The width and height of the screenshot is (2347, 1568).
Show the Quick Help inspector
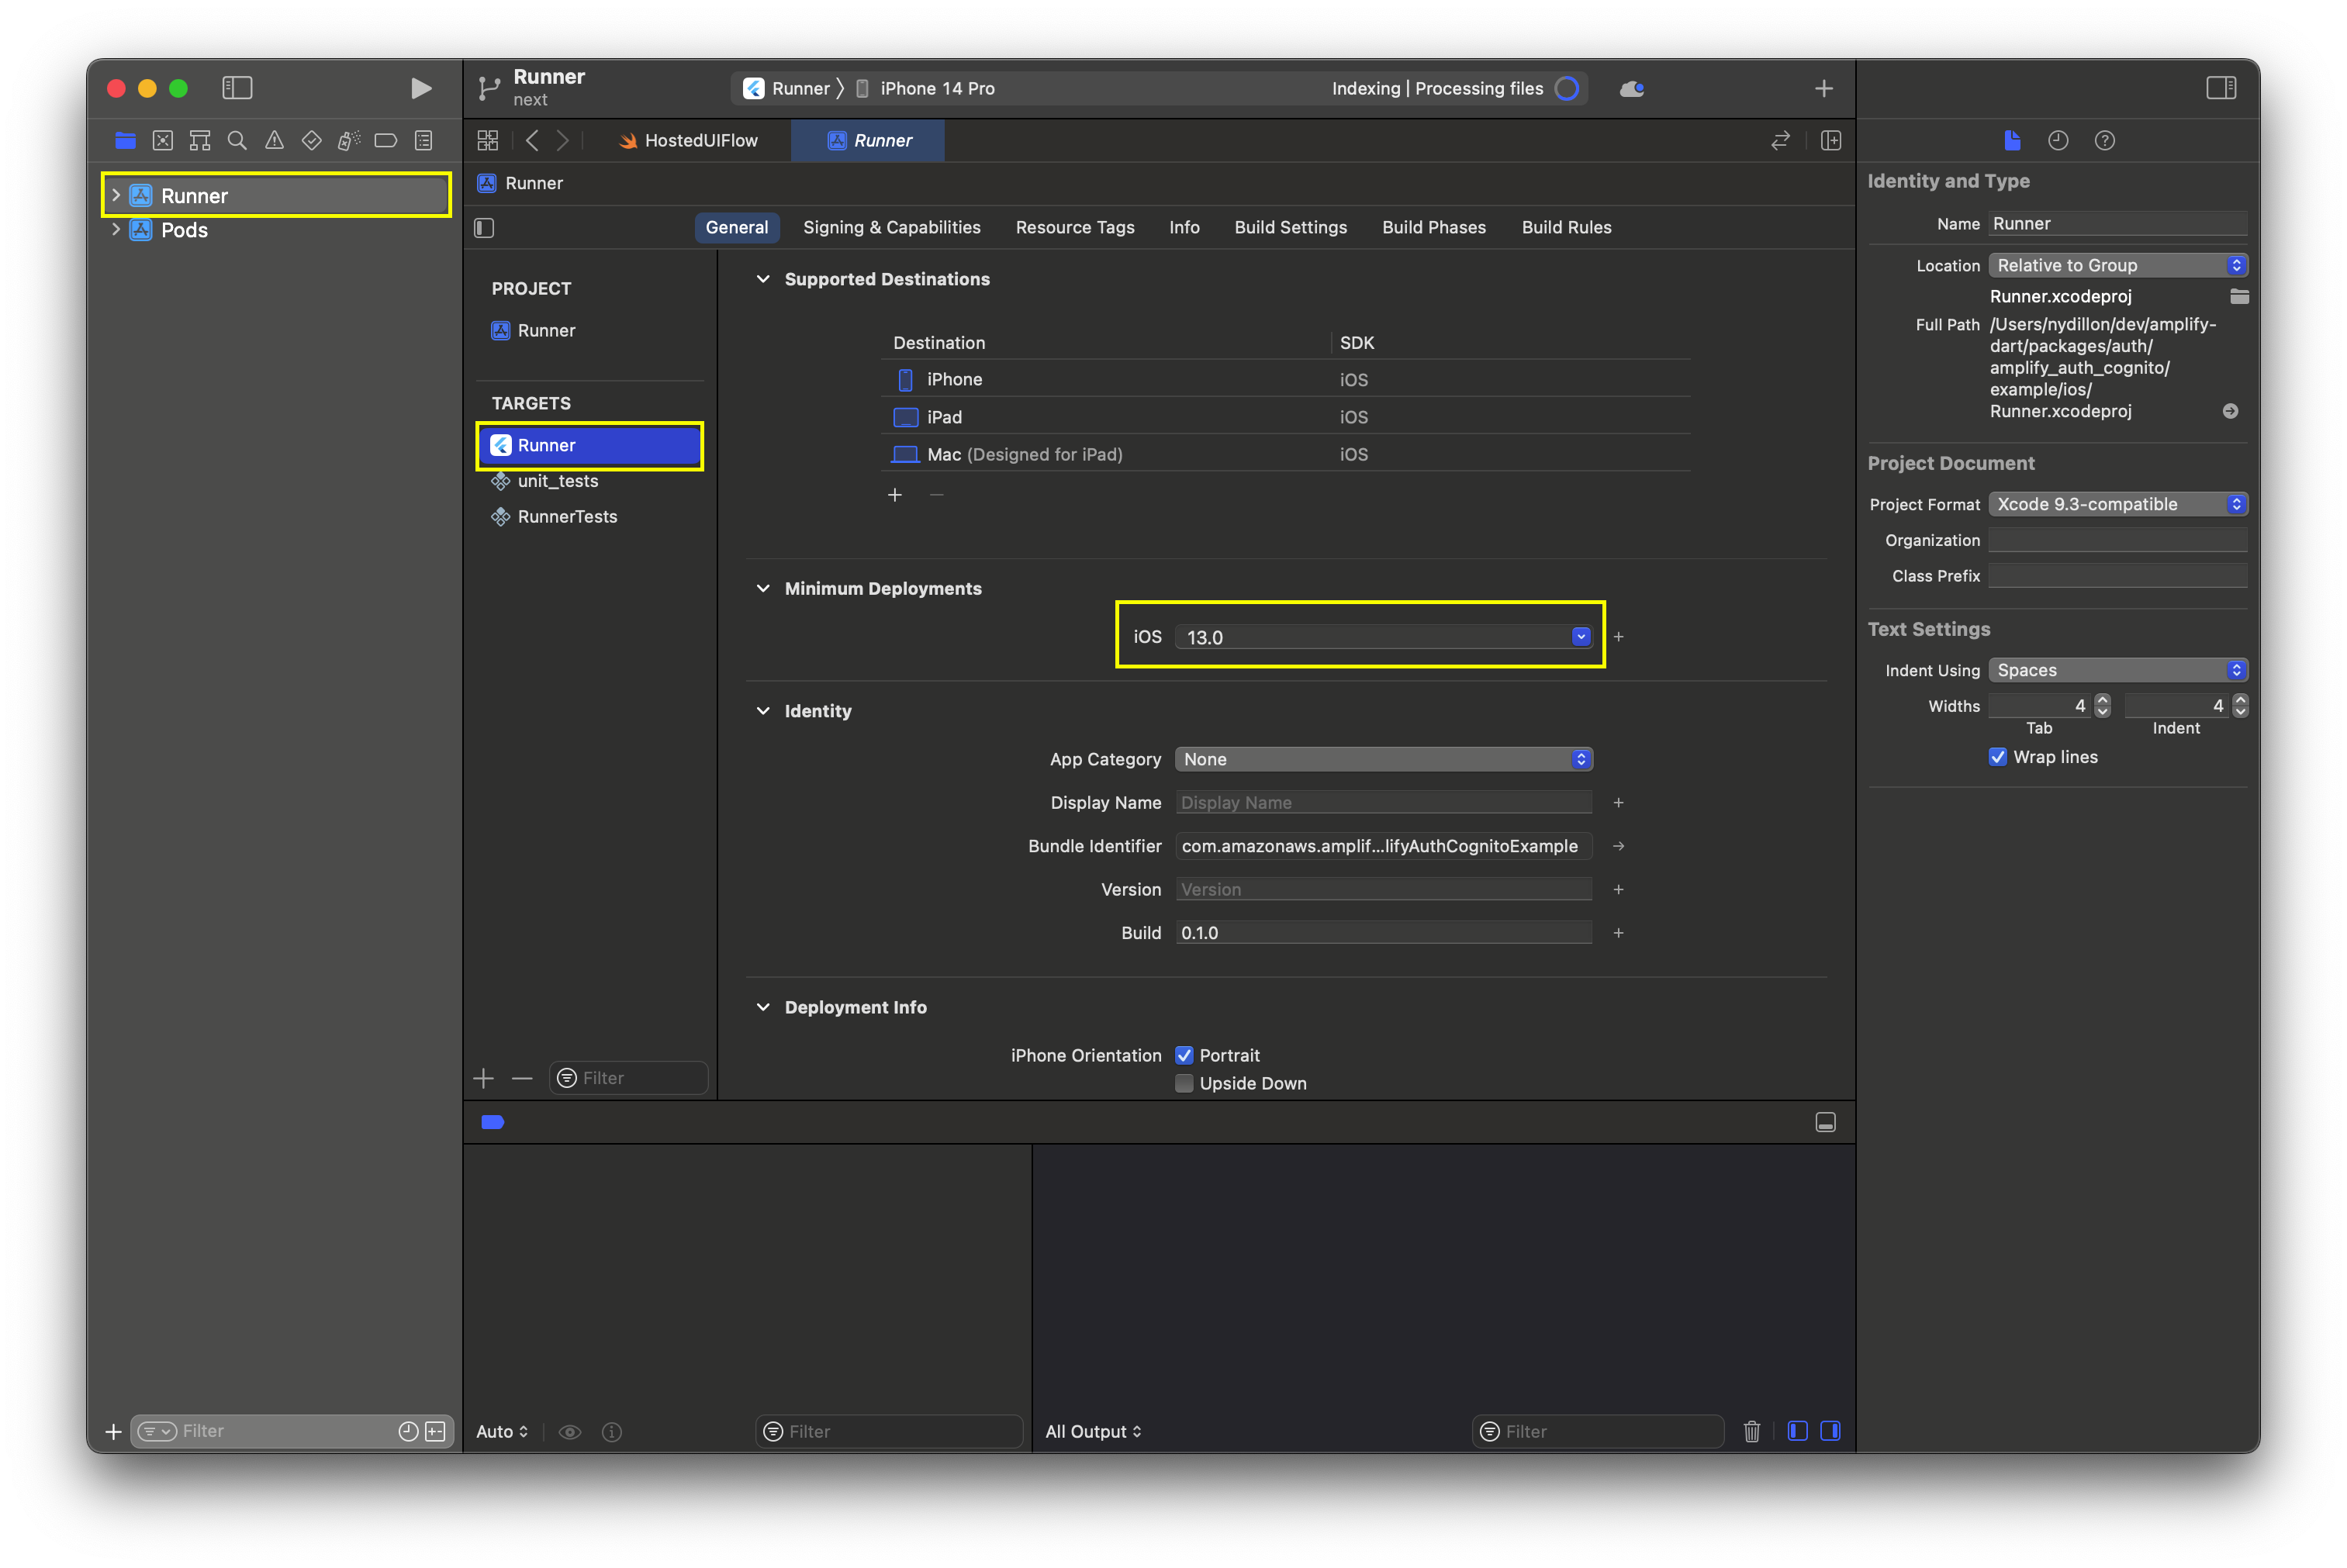[2105, 141]
